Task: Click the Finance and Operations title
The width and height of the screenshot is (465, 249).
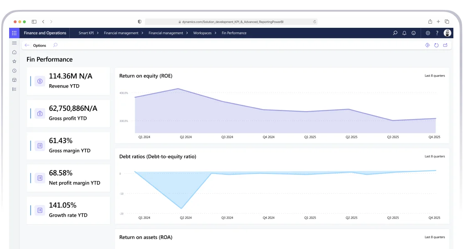Action: (x=45, y=33)
